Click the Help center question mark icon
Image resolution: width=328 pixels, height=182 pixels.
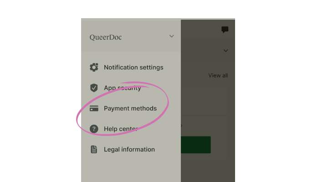click(94, 129)
